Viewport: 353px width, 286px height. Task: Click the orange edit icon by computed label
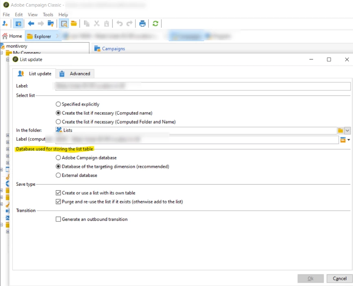(x=343, y=140)
